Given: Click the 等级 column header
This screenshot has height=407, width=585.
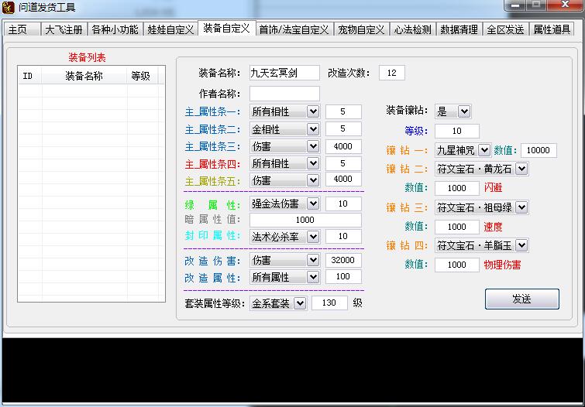Looking at the screenshot, I should 140,76.
